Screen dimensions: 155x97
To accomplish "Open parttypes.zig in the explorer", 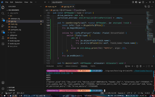I will coord(16,30).
